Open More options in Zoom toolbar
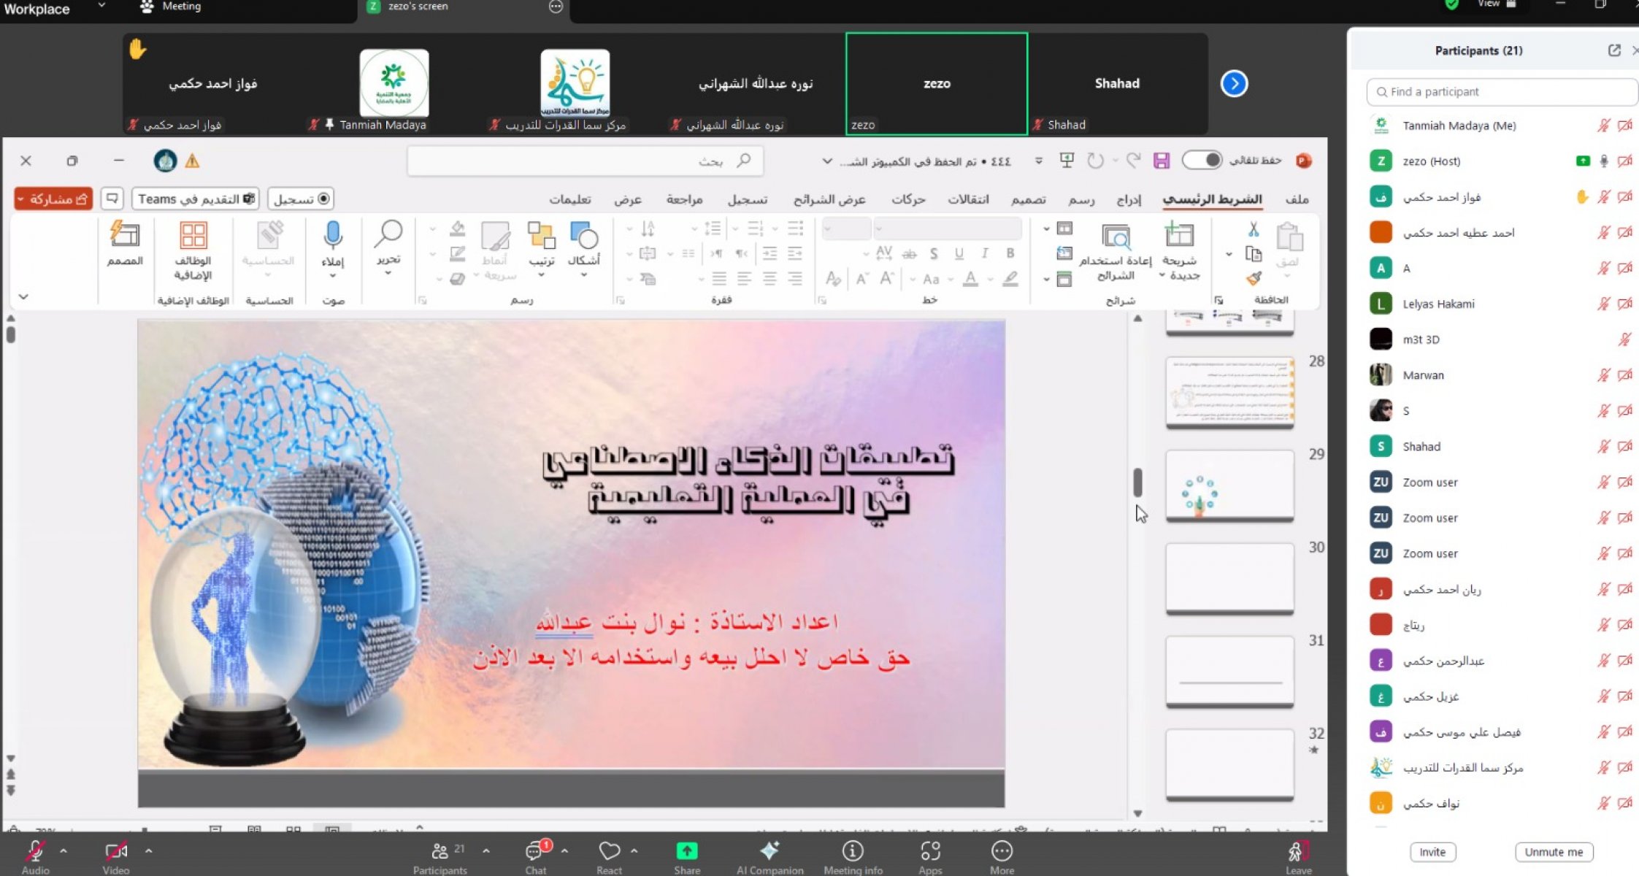 1002,853
